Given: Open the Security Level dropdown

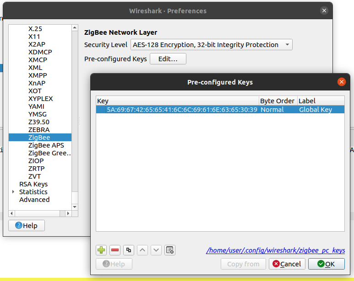Looking at the screenshot, I should [211, 45].
